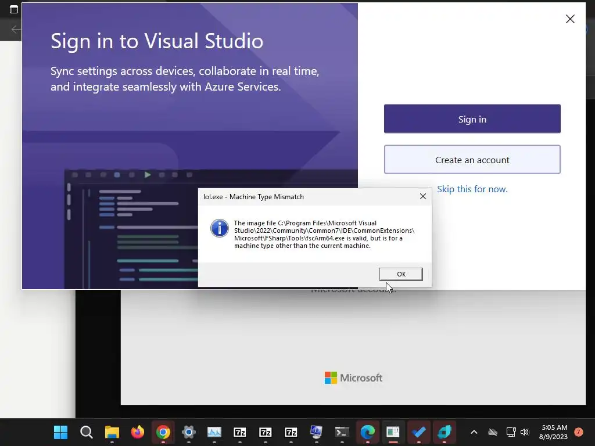The width and height of the screenshot is (595, 446).
Task: Click the OneDrive cloud tray icon
Action: (x=493, y=432)
